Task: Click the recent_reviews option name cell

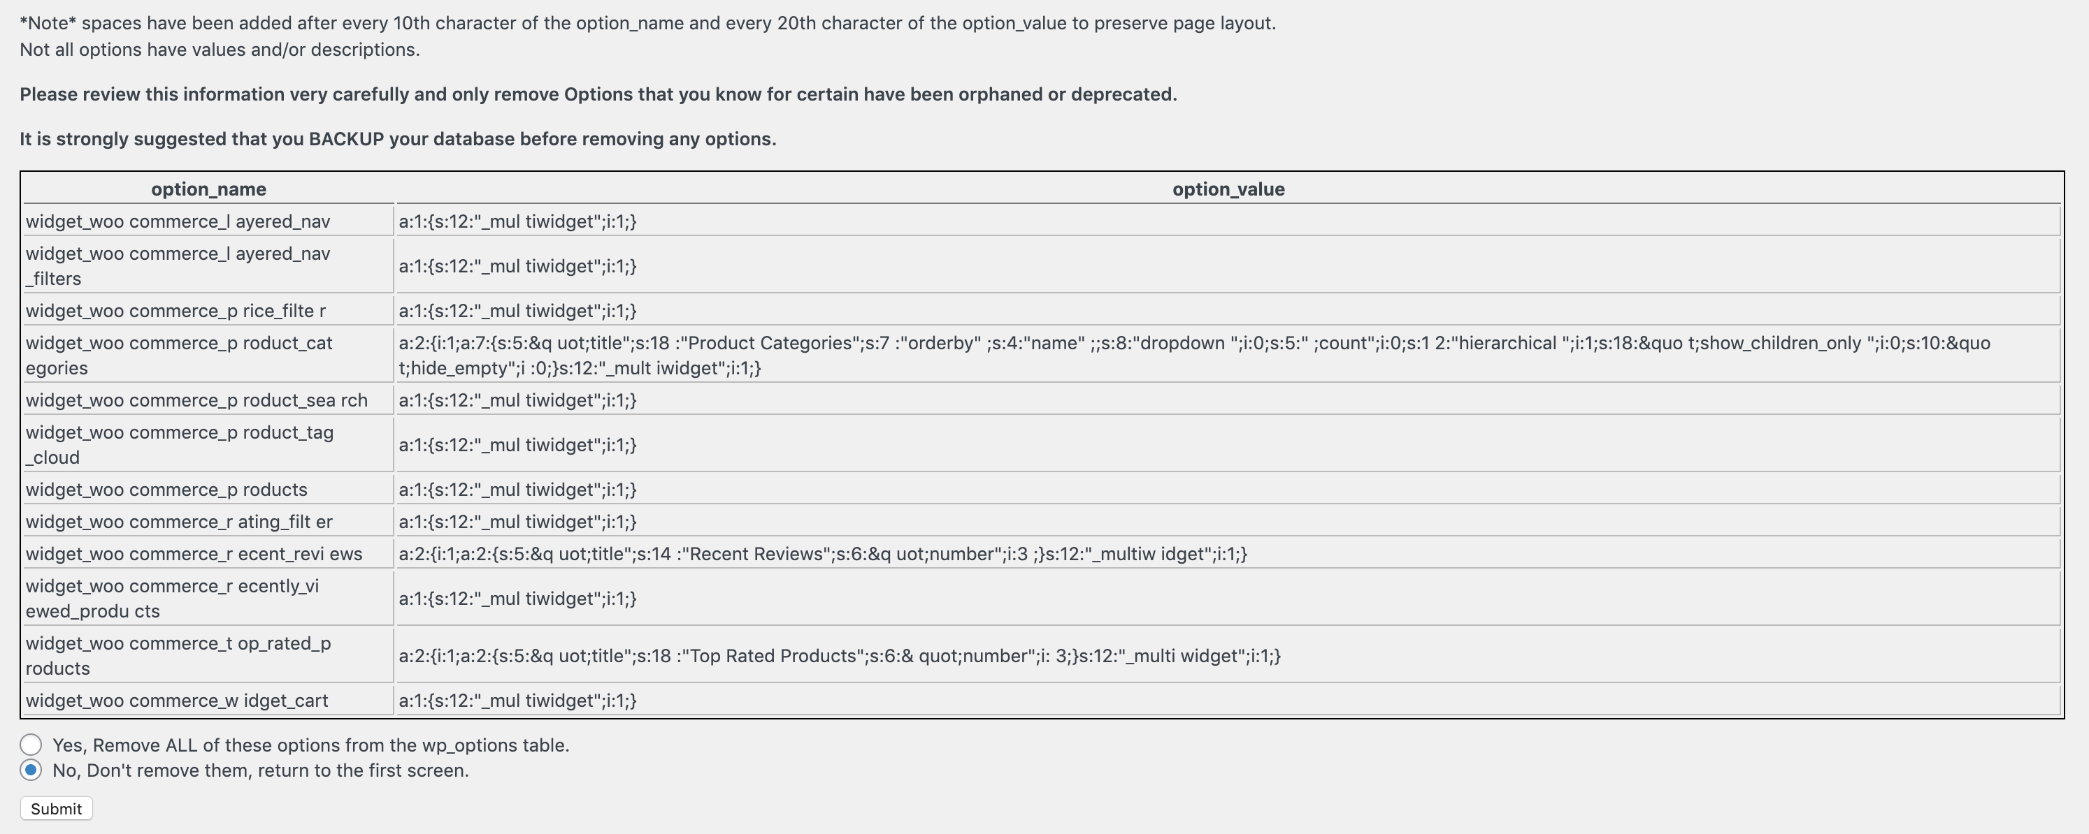Action: coord(194,555)
